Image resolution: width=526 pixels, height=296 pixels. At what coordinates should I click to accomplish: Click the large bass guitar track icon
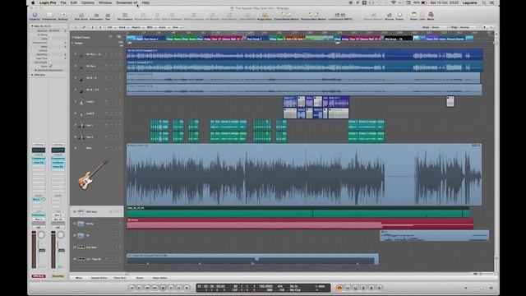coord(93,174)
